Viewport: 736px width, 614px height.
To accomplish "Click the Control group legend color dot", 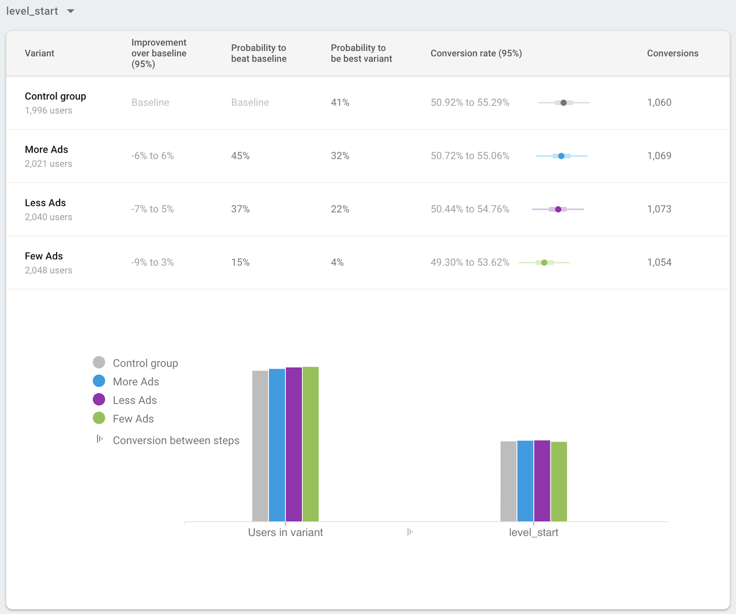I will point(99,363).
